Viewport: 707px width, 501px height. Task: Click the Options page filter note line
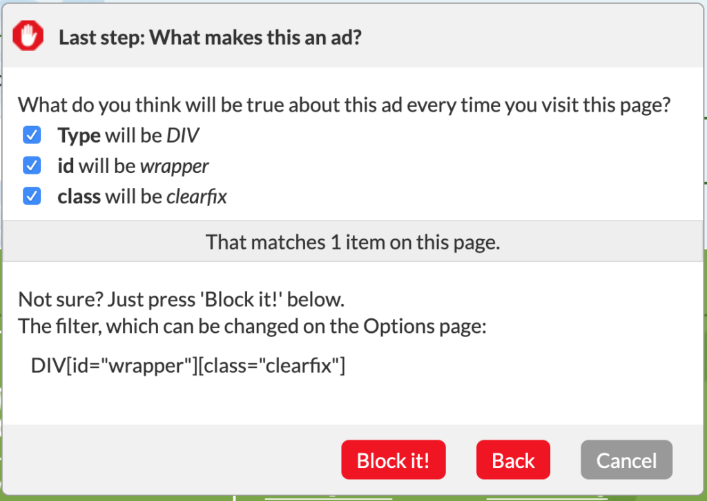click(x=252, y=327)
